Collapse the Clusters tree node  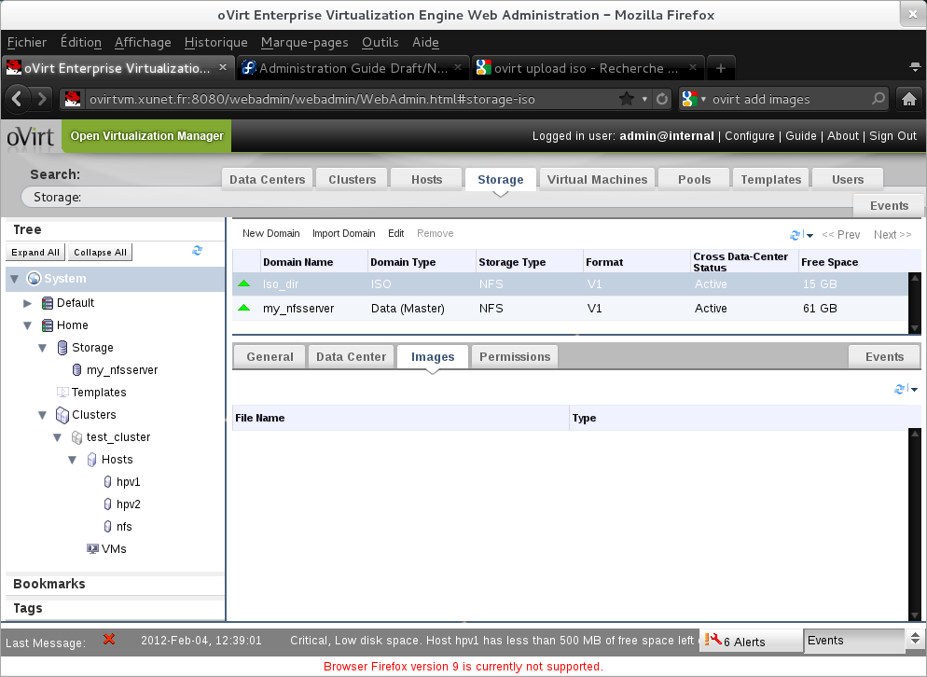[x=43, y=415]
